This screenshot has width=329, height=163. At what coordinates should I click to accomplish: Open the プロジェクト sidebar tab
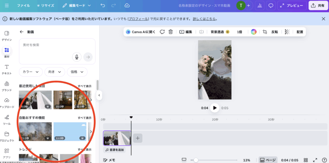7,136
